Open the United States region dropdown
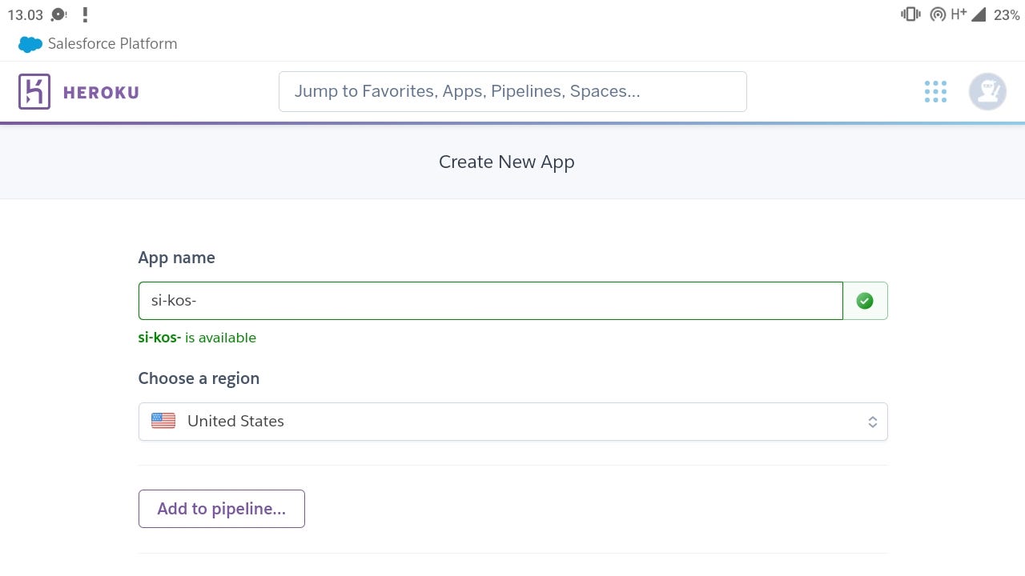 [512, 422]
